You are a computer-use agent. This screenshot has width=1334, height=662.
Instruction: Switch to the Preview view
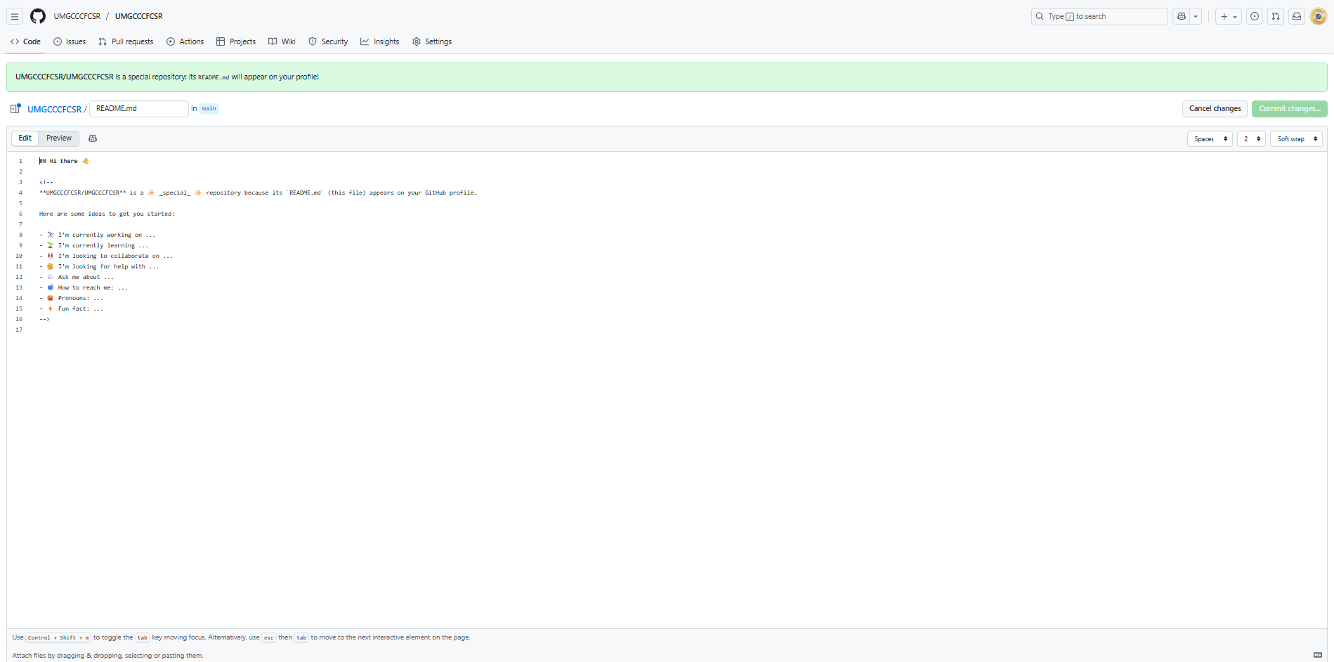(59, 138)
